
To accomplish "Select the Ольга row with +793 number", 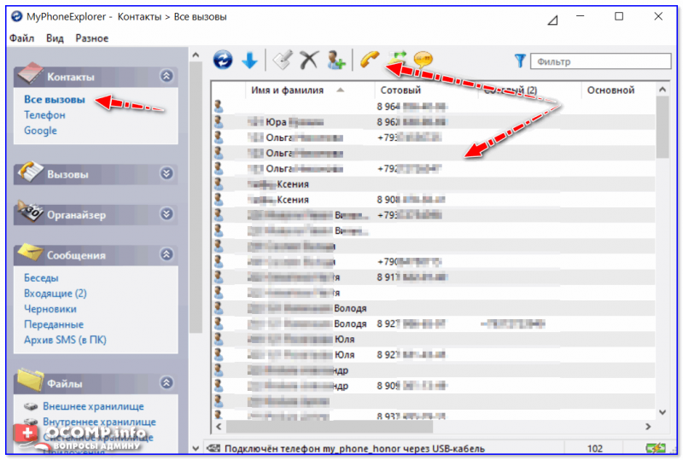I will (x=434, y=137).
